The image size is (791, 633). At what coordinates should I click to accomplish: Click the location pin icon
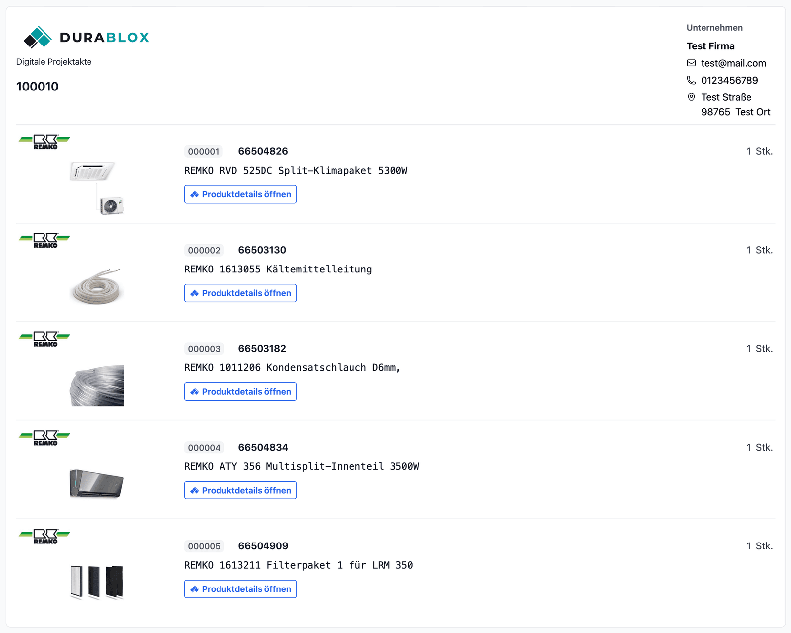coord(691,97)
